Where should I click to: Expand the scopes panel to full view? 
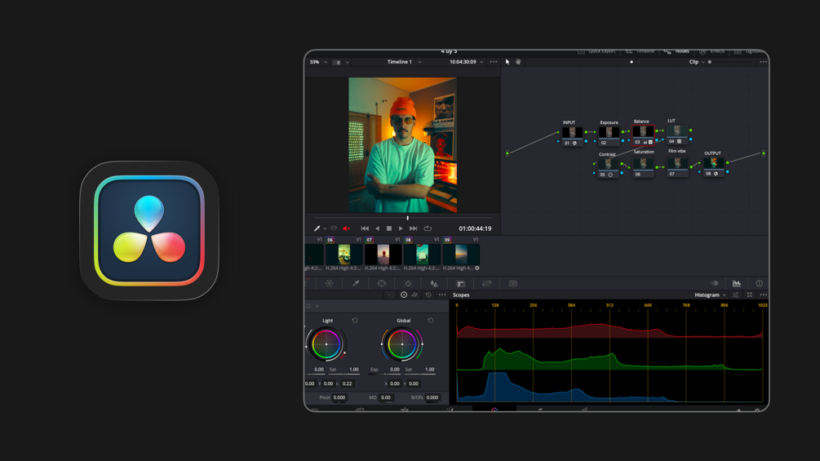click(749, 295)
